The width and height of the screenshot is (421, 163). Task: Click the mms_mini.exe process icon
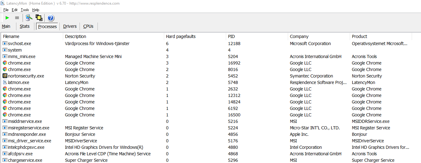[x=5, y=56]
